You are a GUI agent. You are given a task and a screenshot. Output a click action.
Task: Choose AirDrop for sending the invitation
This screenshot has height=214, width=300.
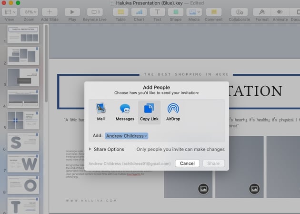click(x=173, y=112)
